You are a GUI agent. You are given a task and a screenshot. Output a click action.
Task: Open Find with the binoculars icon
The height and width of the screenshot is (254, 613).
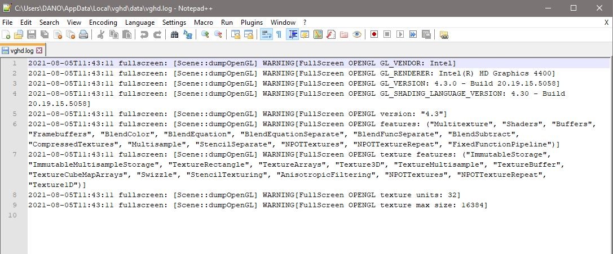[x=174, y=35]
